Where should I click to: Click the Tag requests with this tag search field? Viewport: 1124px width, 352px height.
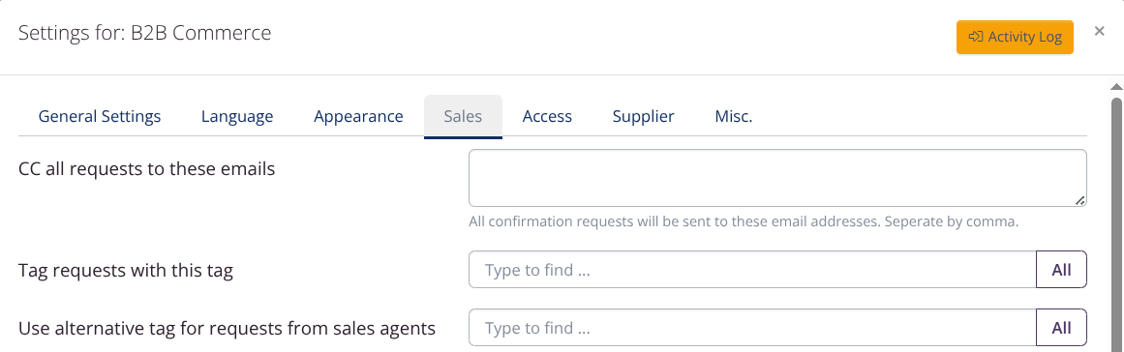click(752, 270)
